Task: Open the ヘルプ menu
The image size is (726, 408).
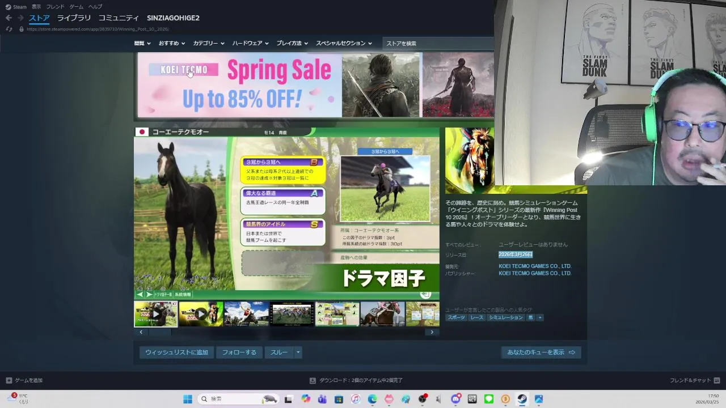Action: point(95,7)
